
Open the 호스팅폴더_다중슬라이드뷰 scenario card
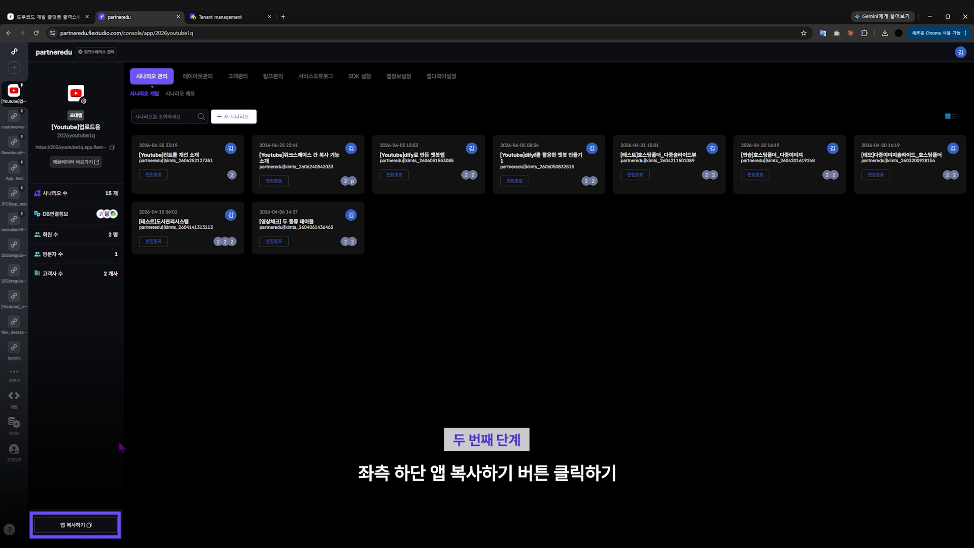[669, 164]
